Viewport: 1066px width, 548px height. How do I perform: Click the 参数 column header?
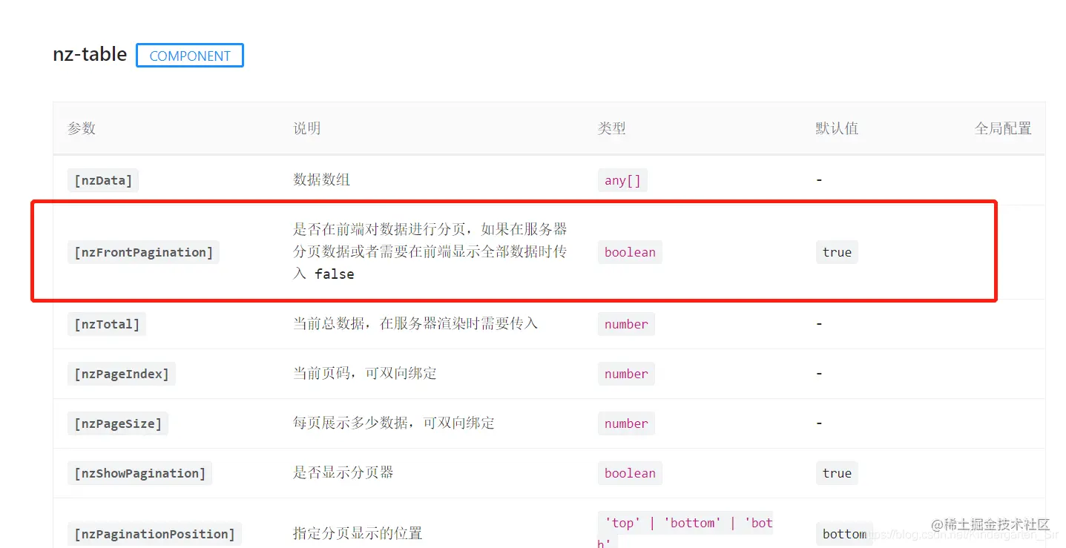point(82,128)
